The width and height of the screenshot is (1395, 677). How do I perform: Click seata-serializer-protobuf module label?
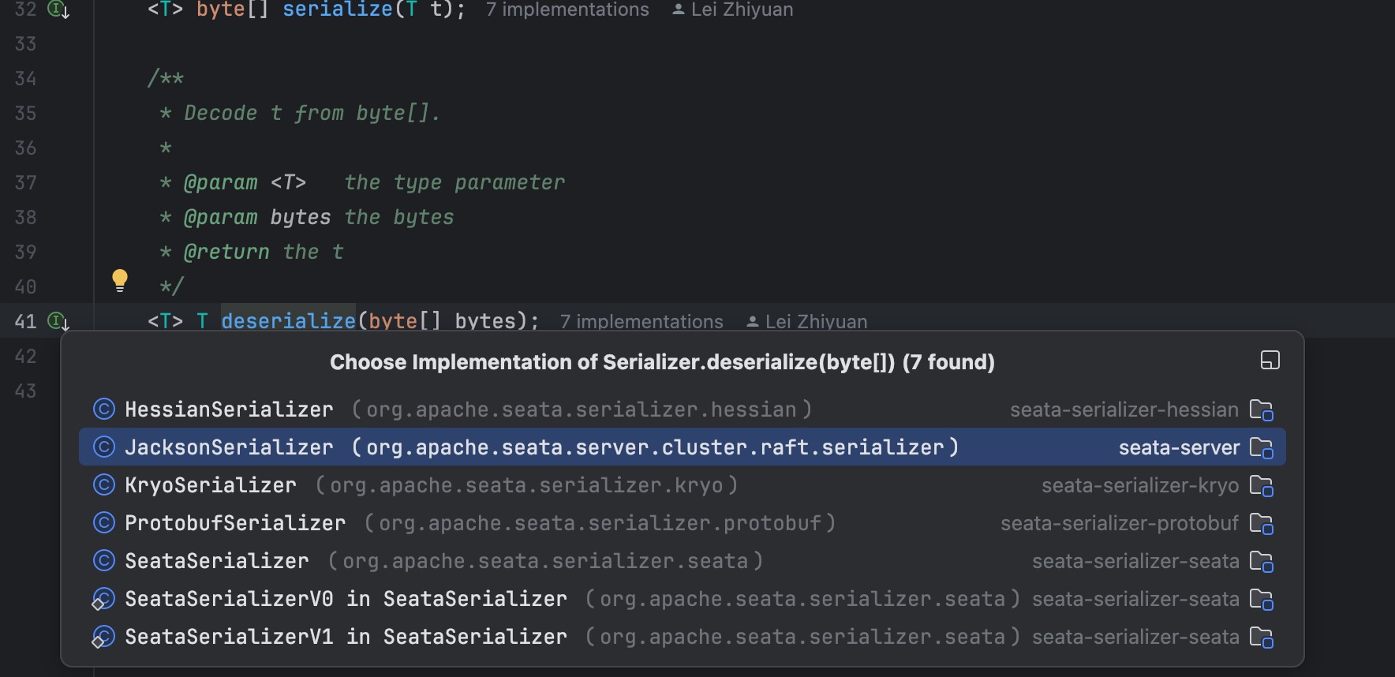1120,523
